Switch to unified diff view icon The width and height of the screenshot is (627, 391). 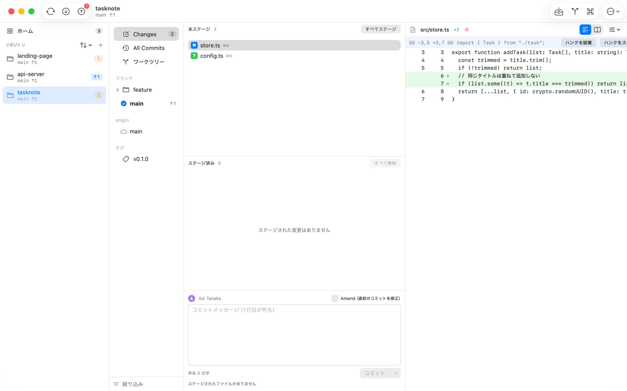click(585, 30)
